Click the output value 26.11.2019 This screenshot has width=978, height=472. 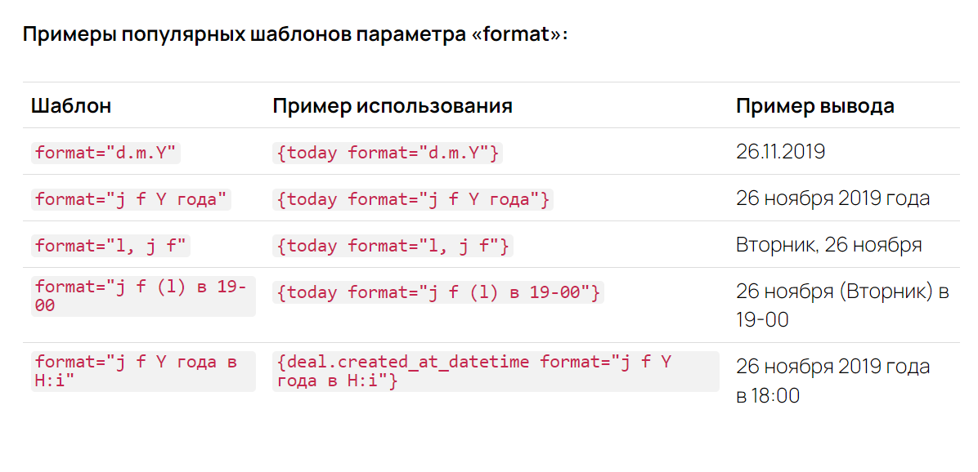pyautogui.click(x=780, y=152)
